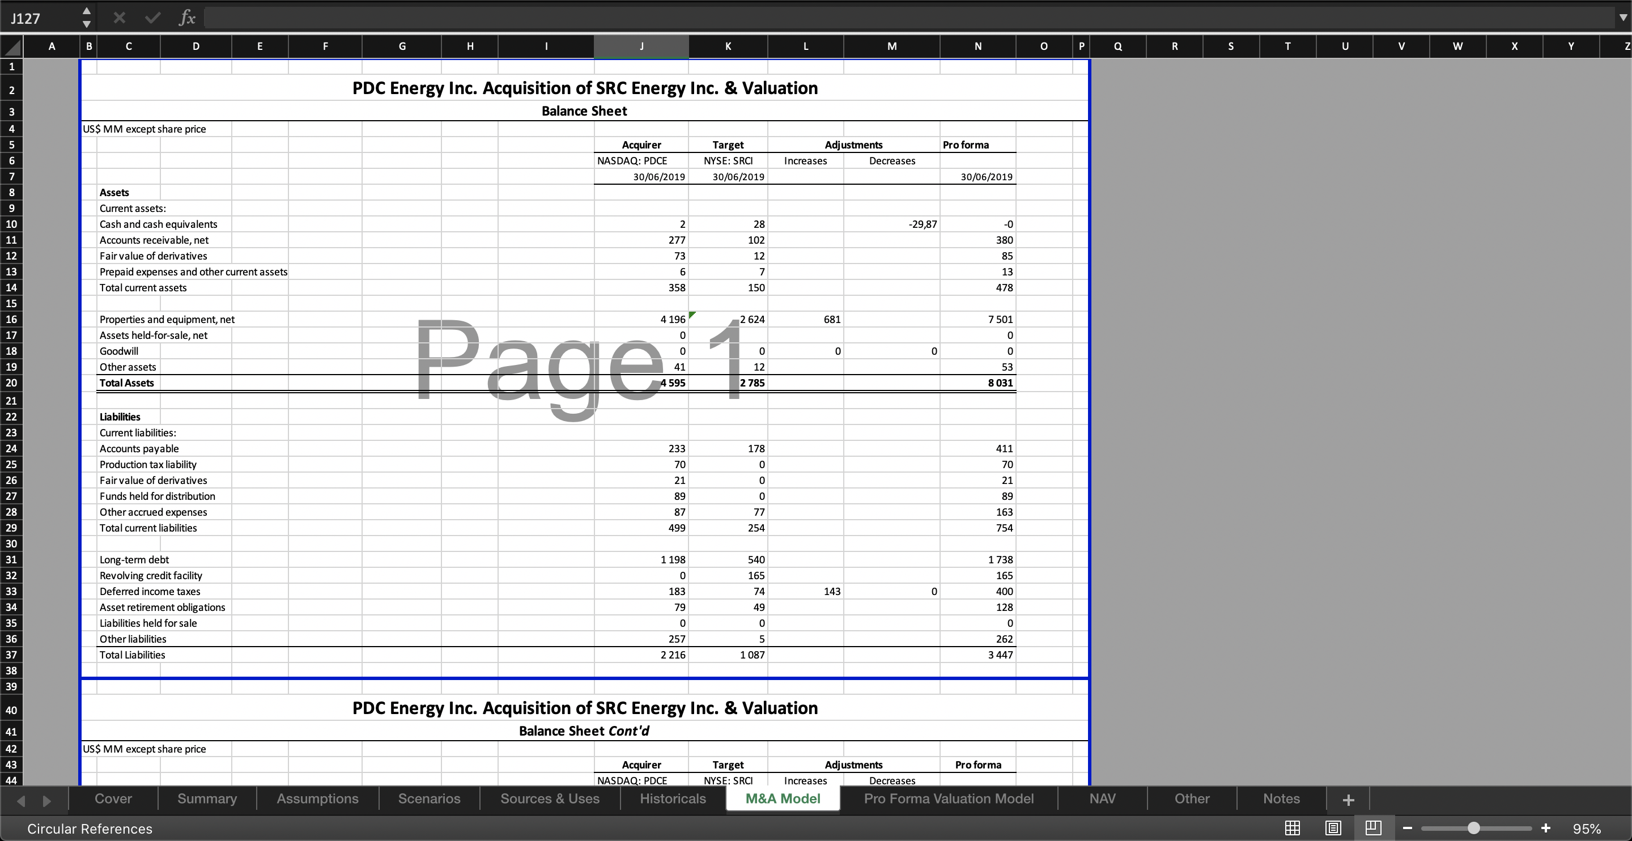Screen dimensions: 1632x841
Task: Click the zoom in plus button
Action: click(1546, 829)
